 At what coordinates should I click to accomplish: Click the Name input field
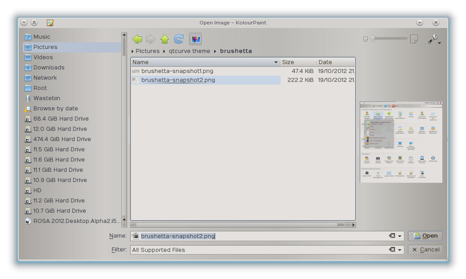point(258,236)
